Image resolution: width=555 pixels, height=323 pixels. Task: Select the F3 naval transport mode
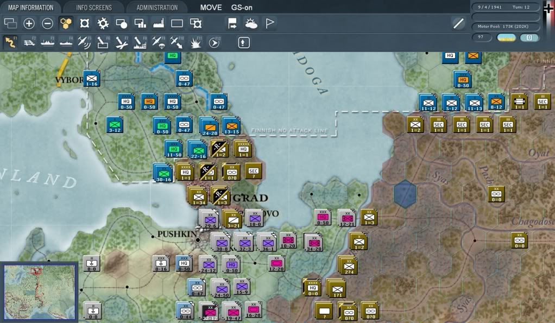[x=47, y=42]
